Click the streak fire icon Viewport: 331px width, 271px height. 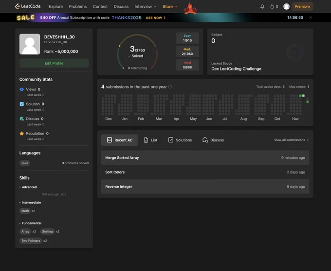(x=272, y=6)
